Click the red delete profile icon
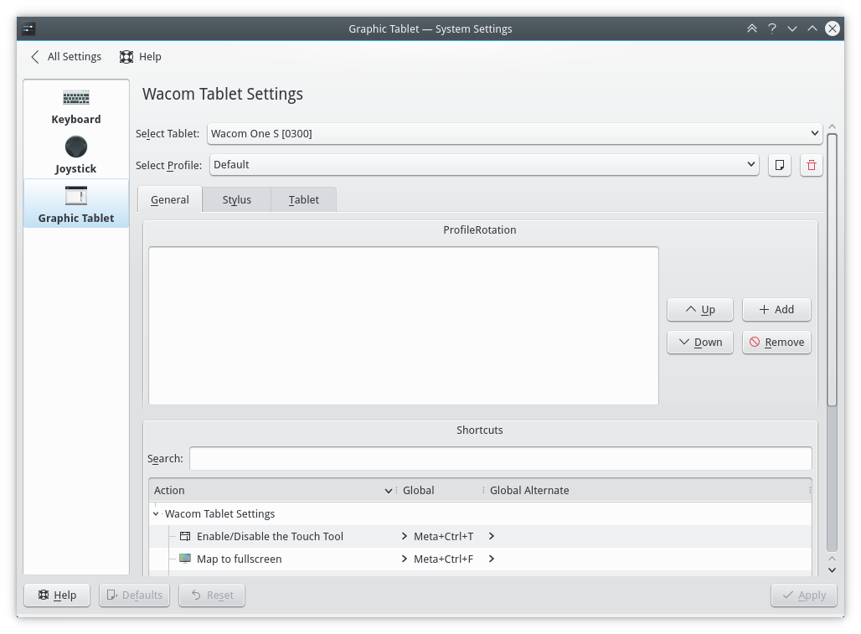This screenshot has width=861, height=634. click(811, 165)
